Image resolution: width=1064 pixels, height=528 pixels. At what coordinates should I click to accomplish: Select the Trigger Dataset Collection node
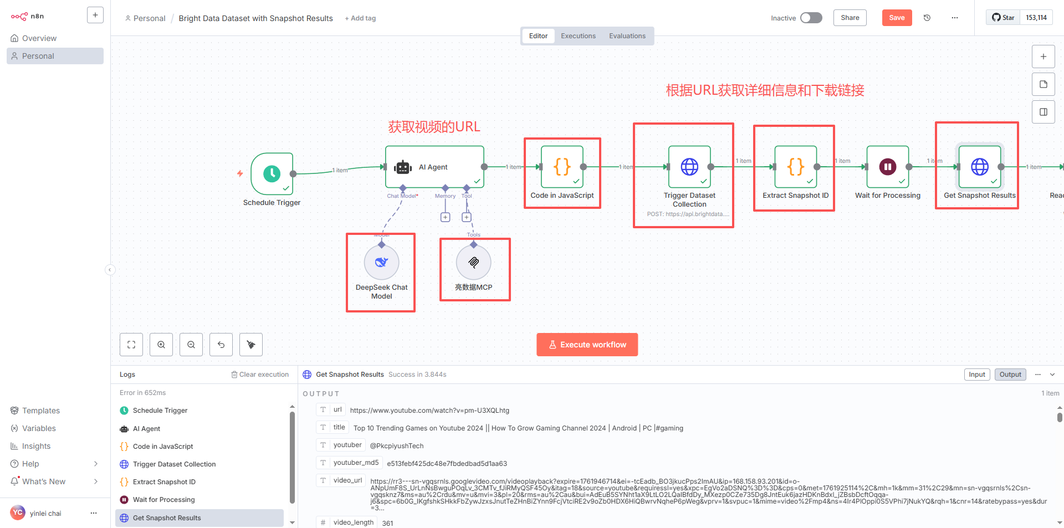689,167
